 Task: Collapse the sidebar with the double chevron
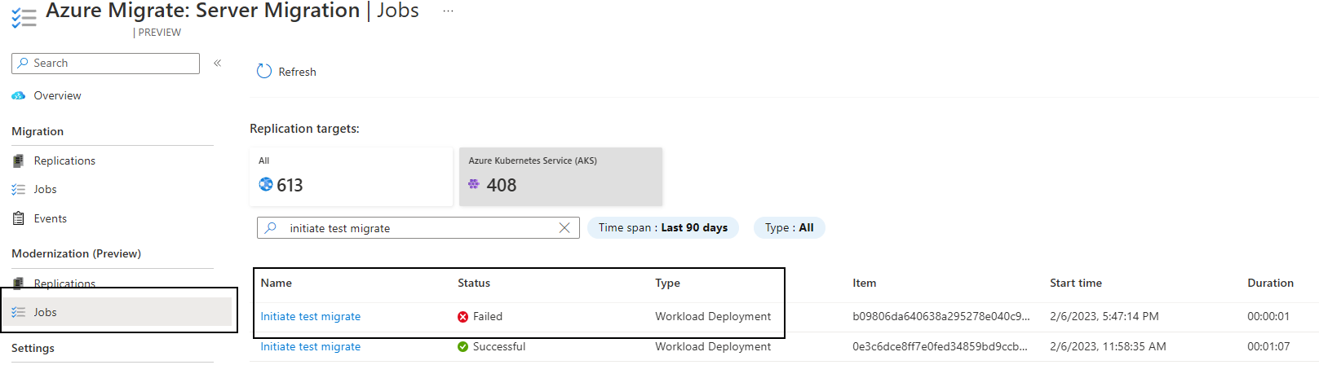point(218,63)
